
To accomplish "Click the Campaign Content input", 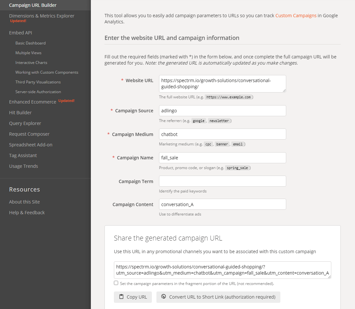I will click(222, 204).
